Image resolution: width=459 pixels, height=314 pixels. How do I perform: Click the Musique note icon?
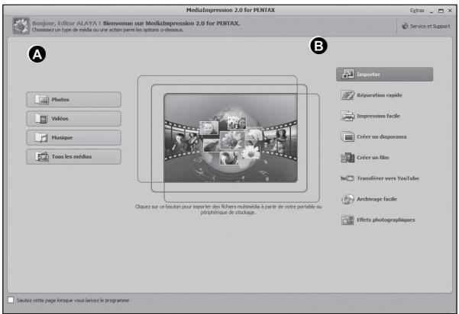[x=41, y=138]
